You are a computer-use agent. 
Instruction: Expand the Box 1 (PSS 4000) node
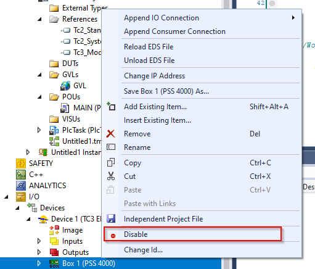[39, 263]
